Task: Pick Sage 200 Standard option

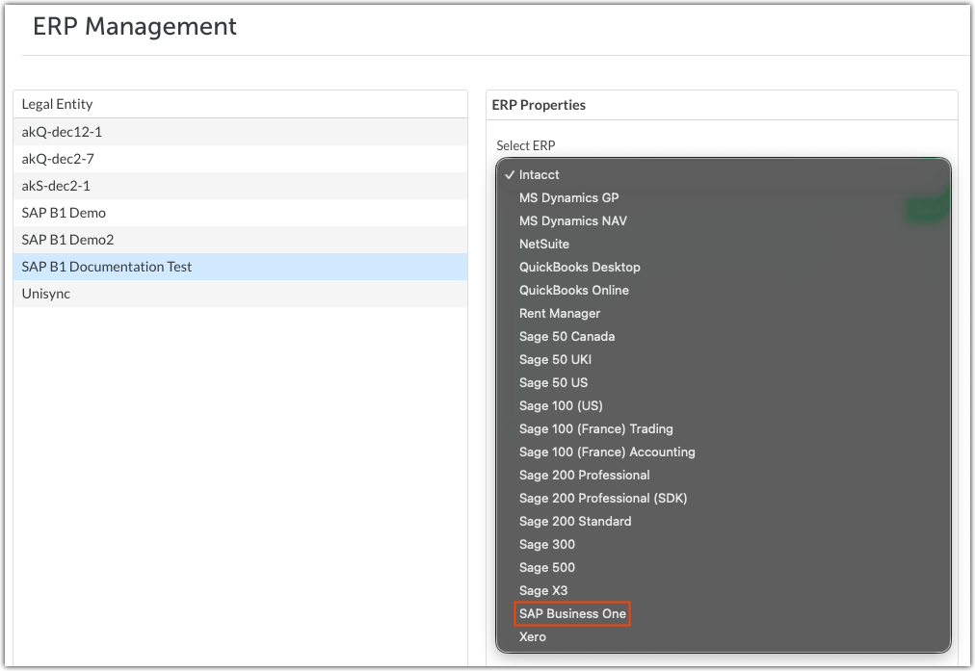Action: click(724, 521)
